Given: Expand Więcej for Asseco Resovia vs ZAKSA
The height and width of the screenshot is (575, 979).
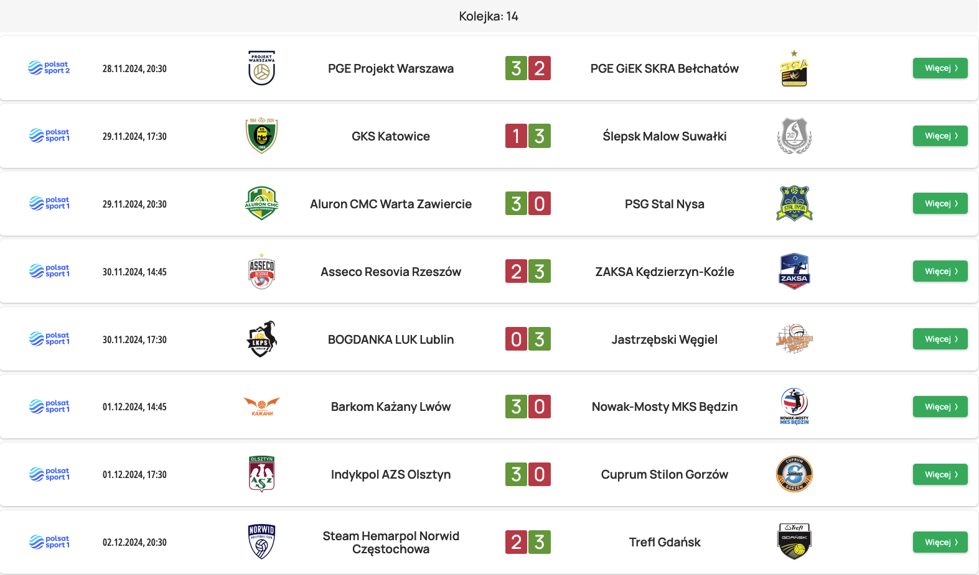Looking at the screenshot, I should click(x=940, y=271).
